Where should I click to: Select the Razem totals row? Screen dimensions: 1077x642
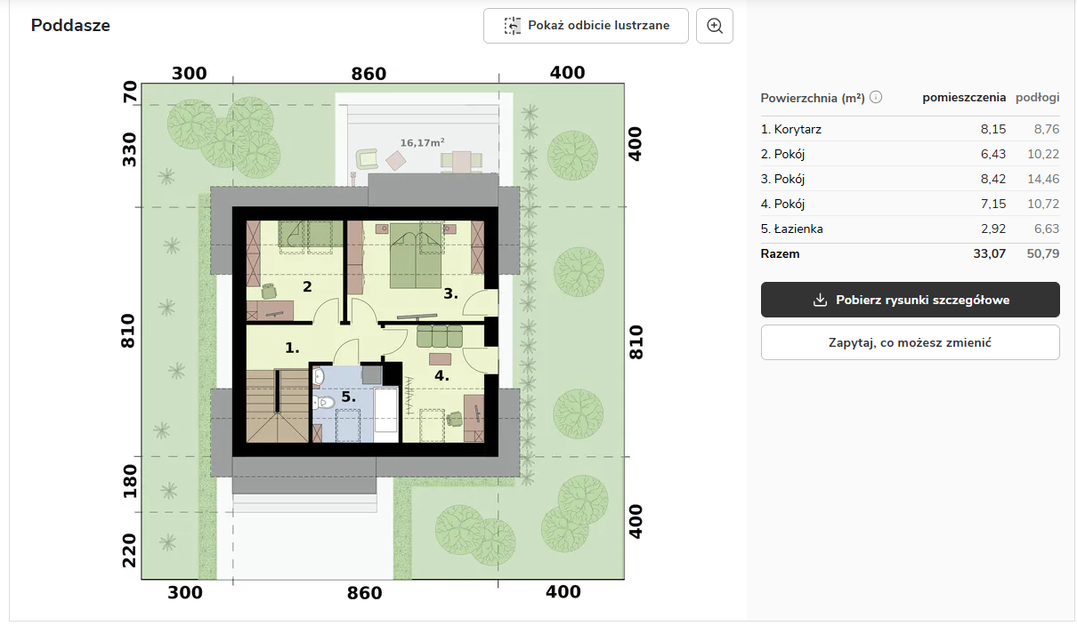click(x=910, y=253)
